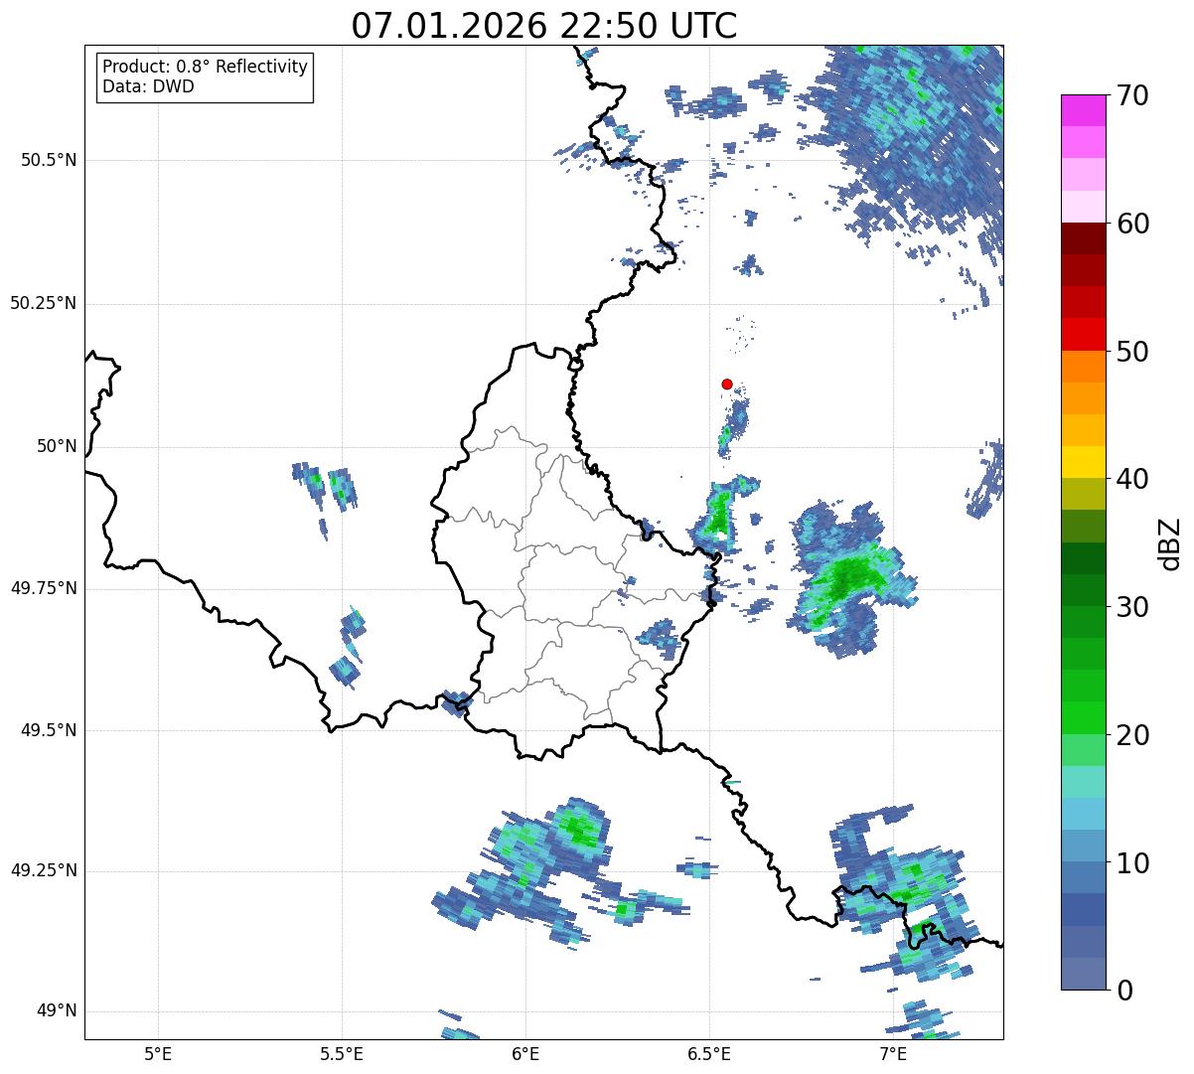
Task: Click "Product: 0.8° Reflectivity" label text
Action: tap(206, 67)
